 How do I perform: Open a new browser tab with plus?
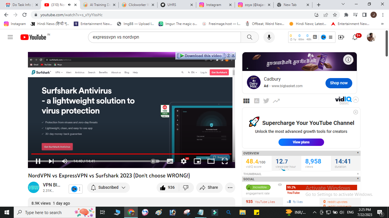click(x=319, y=5)
